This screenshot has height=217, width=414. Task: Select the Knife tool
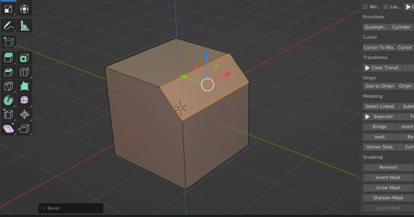click(x=8, y=86)
